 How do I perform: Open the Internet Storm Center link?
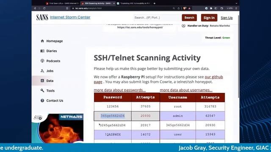(x=70, y=17)
